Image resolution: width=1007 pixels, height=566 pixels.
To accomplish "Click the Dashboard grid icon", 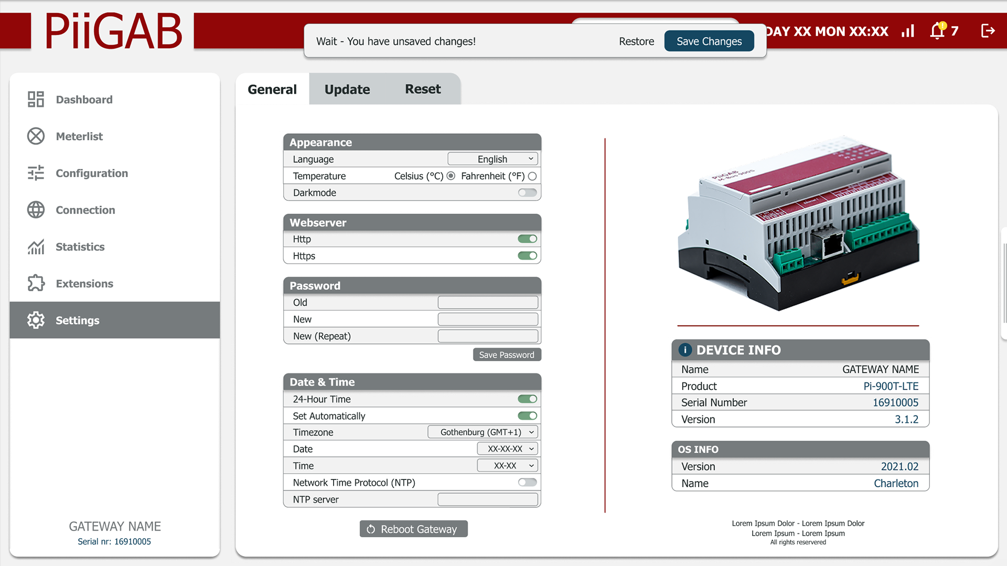I will 36,99.
